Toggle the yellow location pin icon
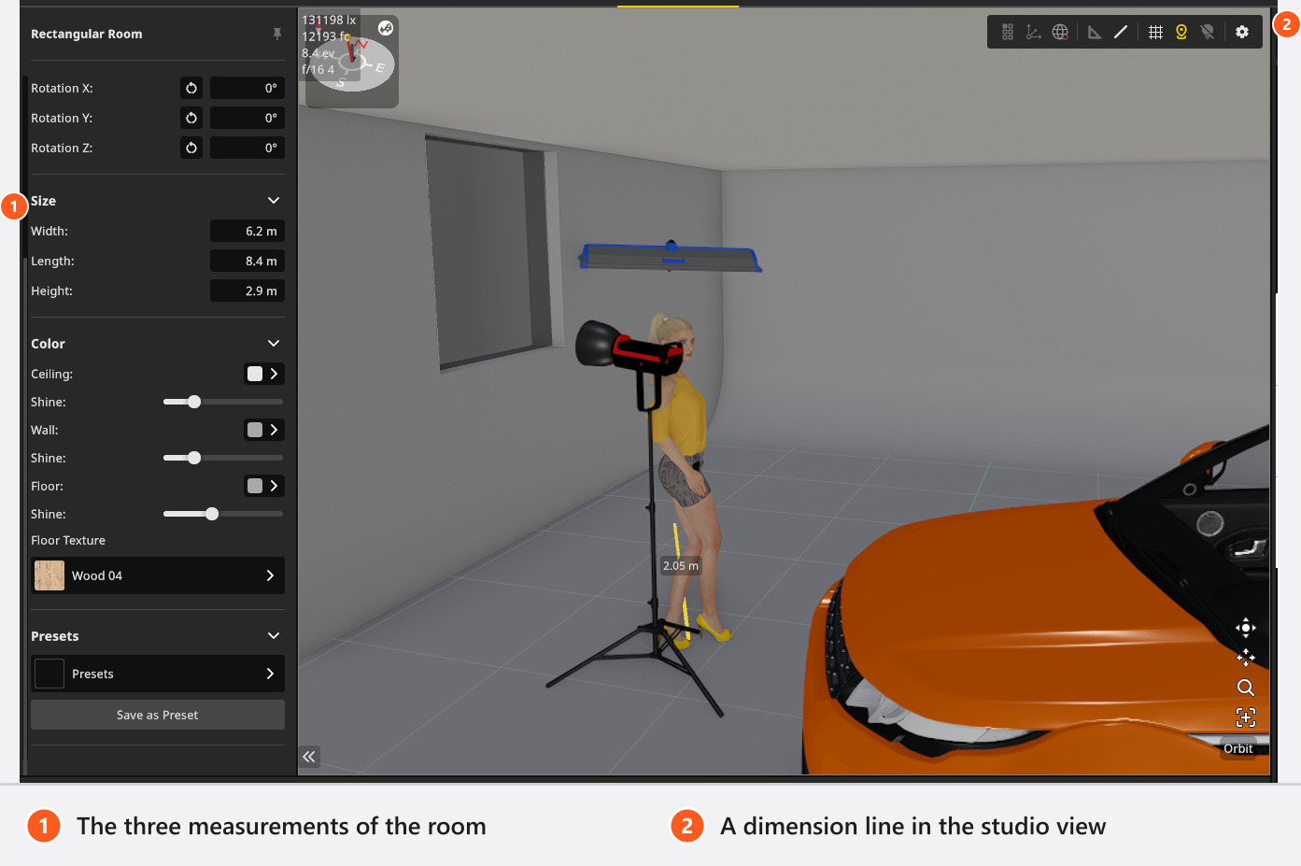This screenshot has height=866, width=1301. coord(1181,32)
